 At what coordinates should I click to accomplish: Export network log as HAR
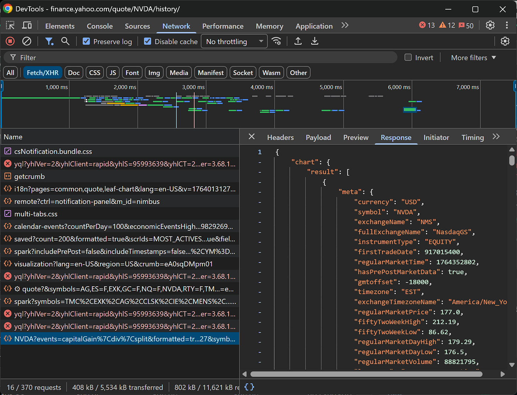click(x=315, y=41)
